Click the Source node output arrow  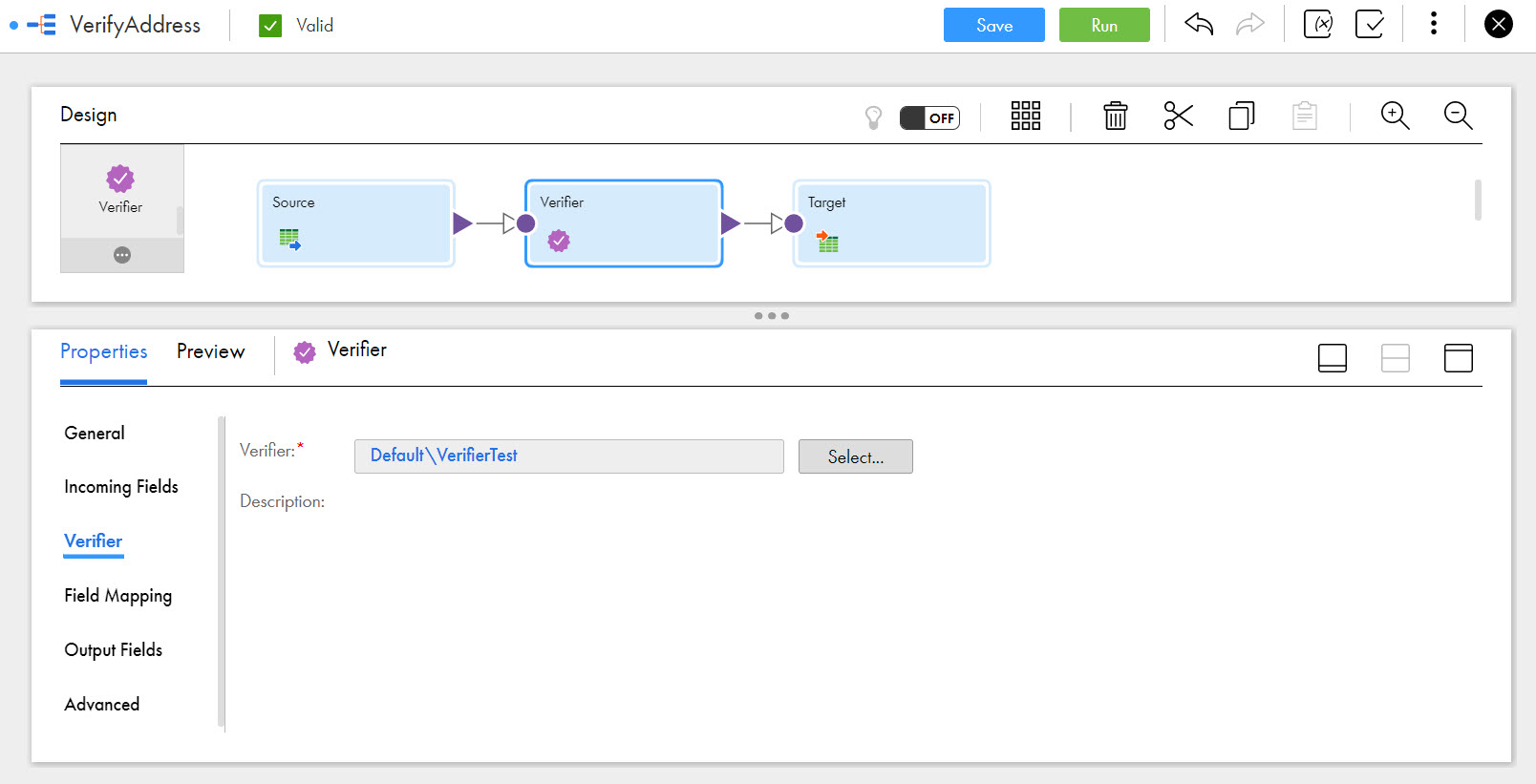tap(462, 223)
